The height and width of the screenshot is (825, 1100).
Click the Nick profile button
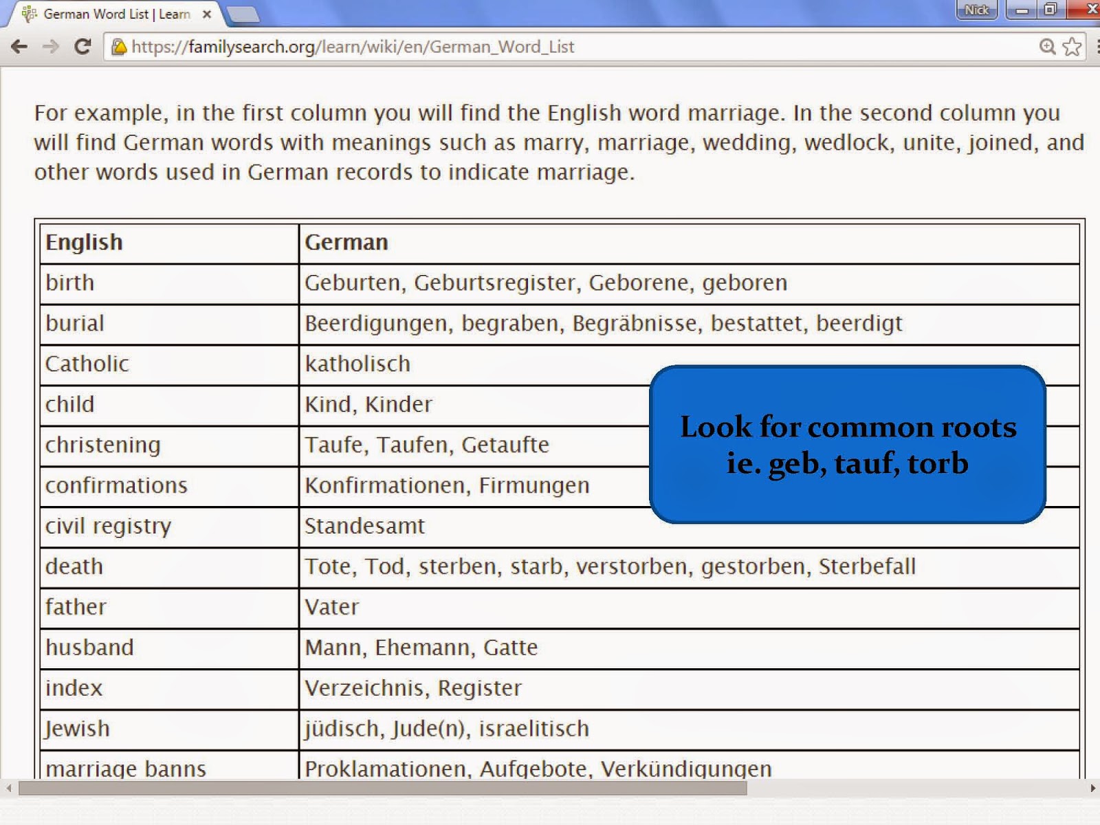point(976,10)
